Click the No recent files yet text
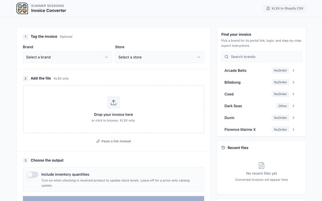 262,173
